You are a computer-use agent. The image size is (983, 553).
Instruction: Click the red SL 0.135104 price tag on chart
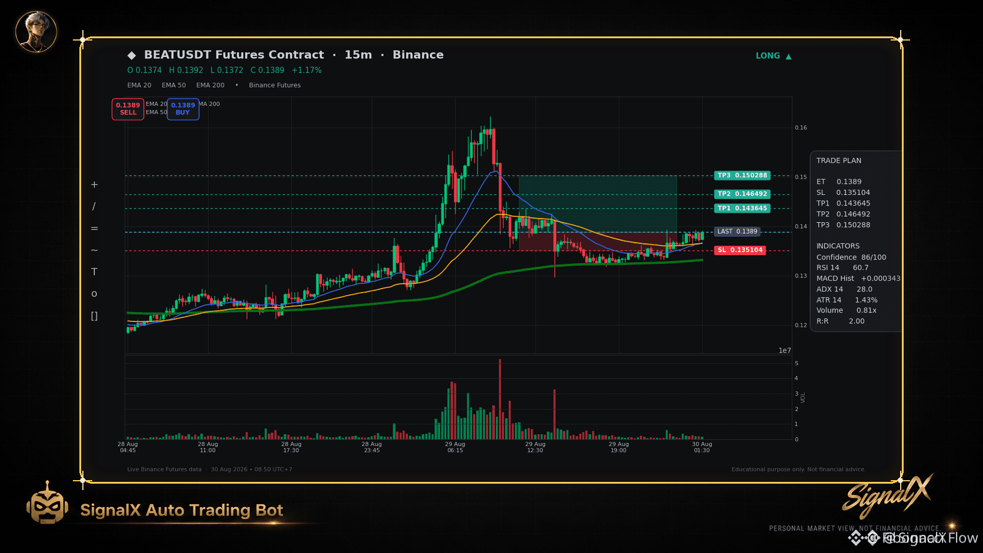pos(740,250)
